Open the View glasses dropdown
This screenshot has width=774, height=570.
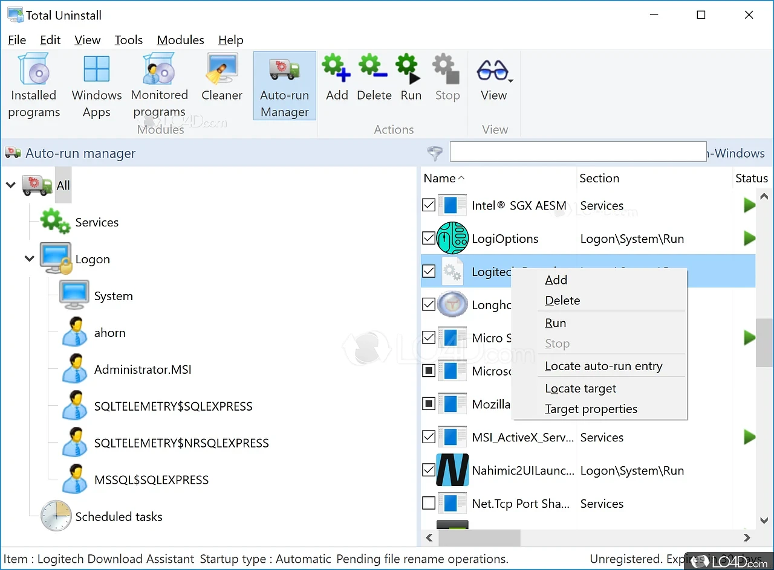point(494,78)
